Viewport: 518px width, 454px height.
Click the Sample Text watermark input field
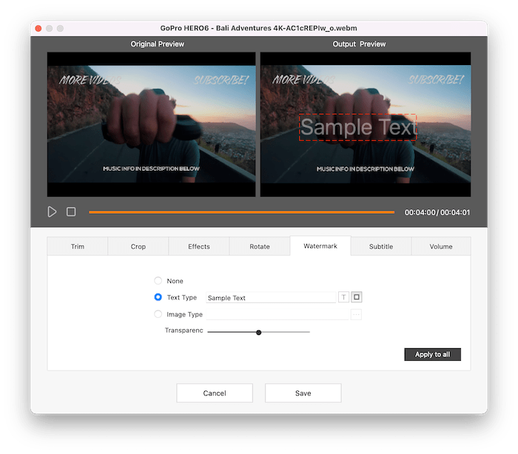(x=270, y=297)
